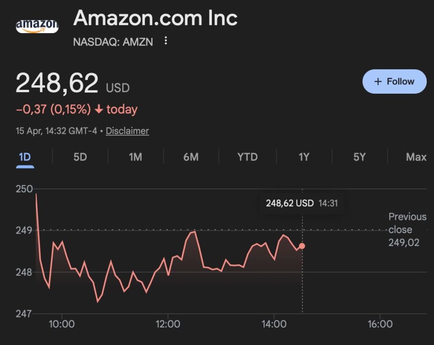Click the Follow button
This screenshot has width=434, height=345.
click(x=394, y=81)
